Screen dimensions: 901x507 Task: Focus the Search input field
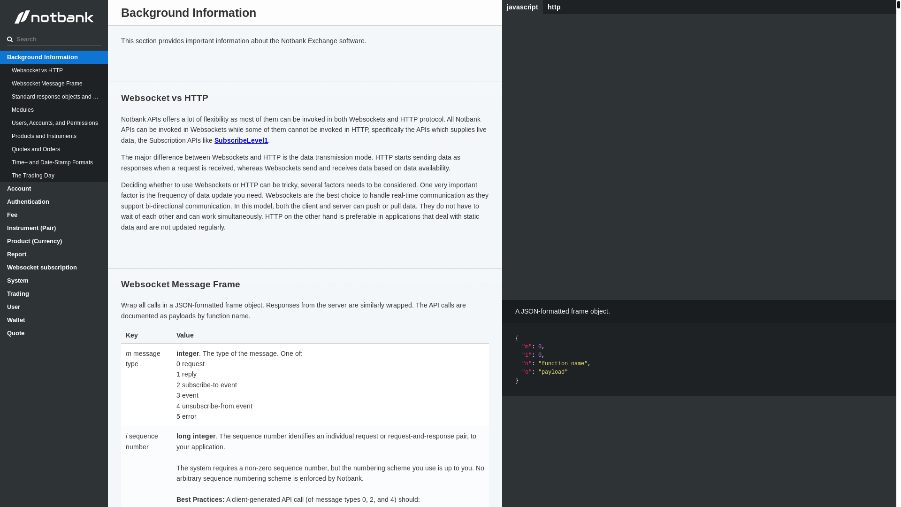tap(54, 39)
